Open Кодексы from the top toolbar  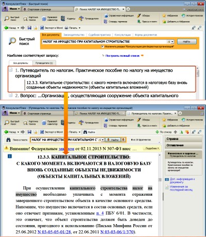68,19
